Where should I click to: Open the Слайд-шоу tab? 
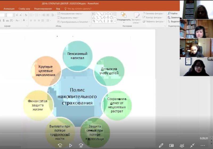tap(24, 8)
